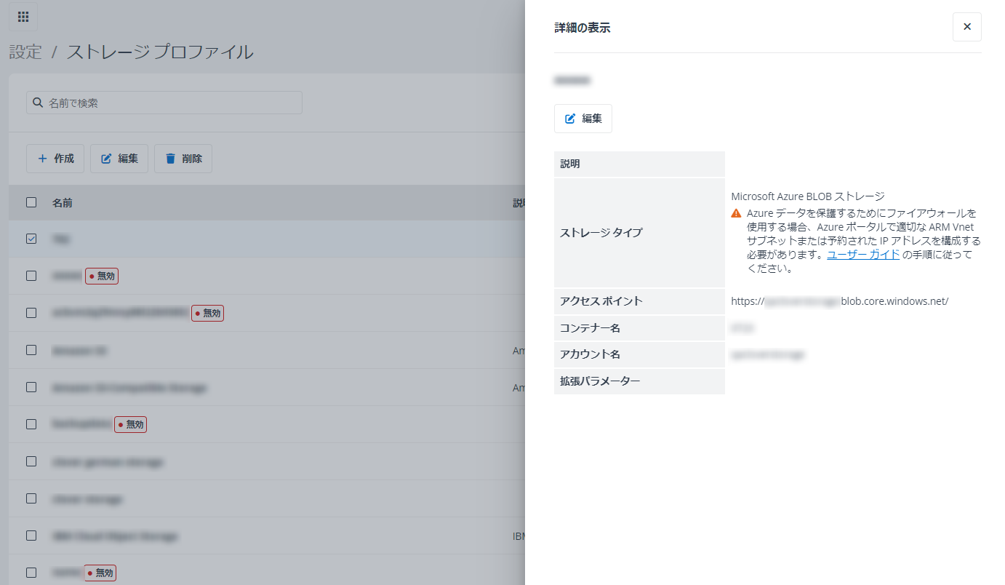The width and height of the screenshot is (1005, 585).
Task: Click the 説明 label cell in details
Action: [639, 164]
